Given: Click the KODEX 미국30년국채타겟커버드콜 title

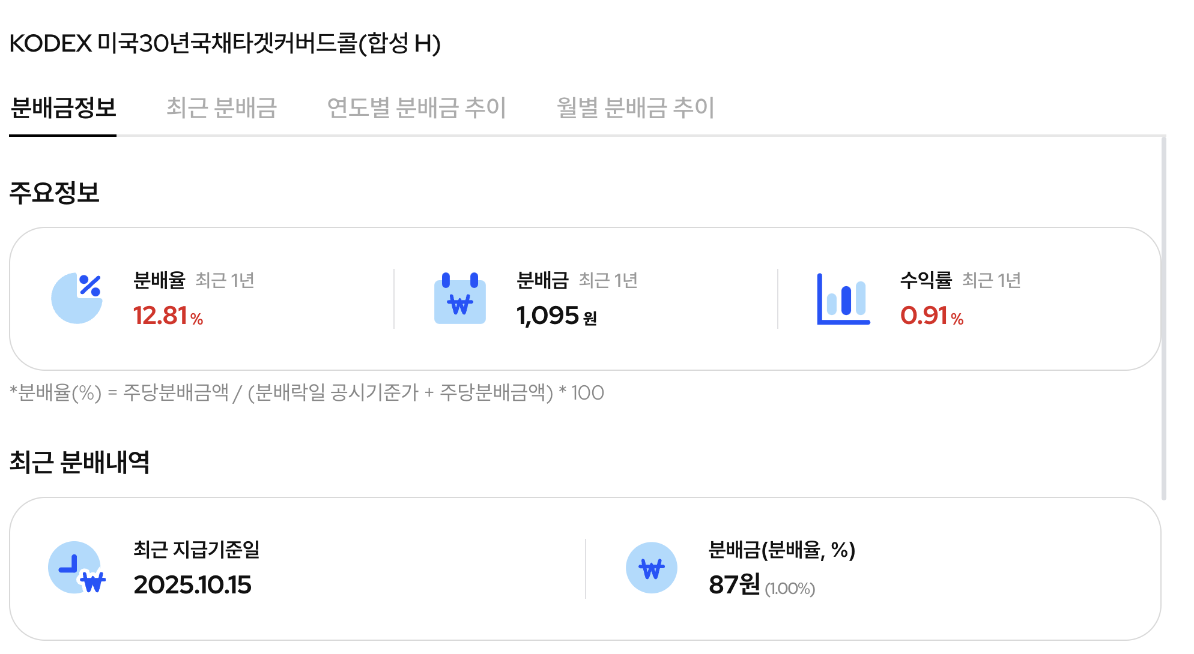Looking at the screenshot, I should 225,43.
